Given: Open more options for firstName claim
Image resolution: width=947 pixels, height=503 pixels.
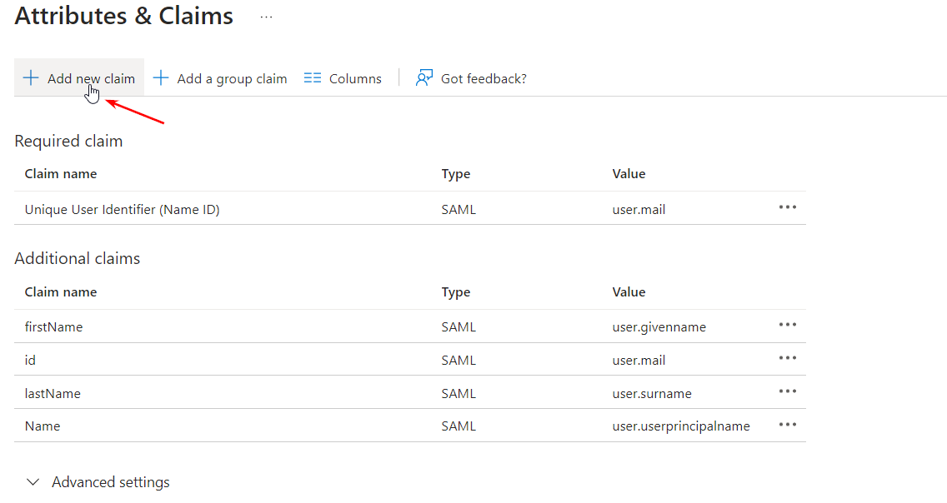Looking at the screenshot, I should (x=788, y=325).
